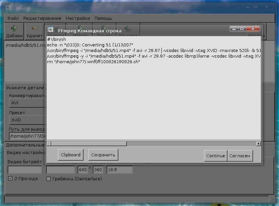
Task: Click the Добавить toolbar button label
Action: click(x=14, y=36)
